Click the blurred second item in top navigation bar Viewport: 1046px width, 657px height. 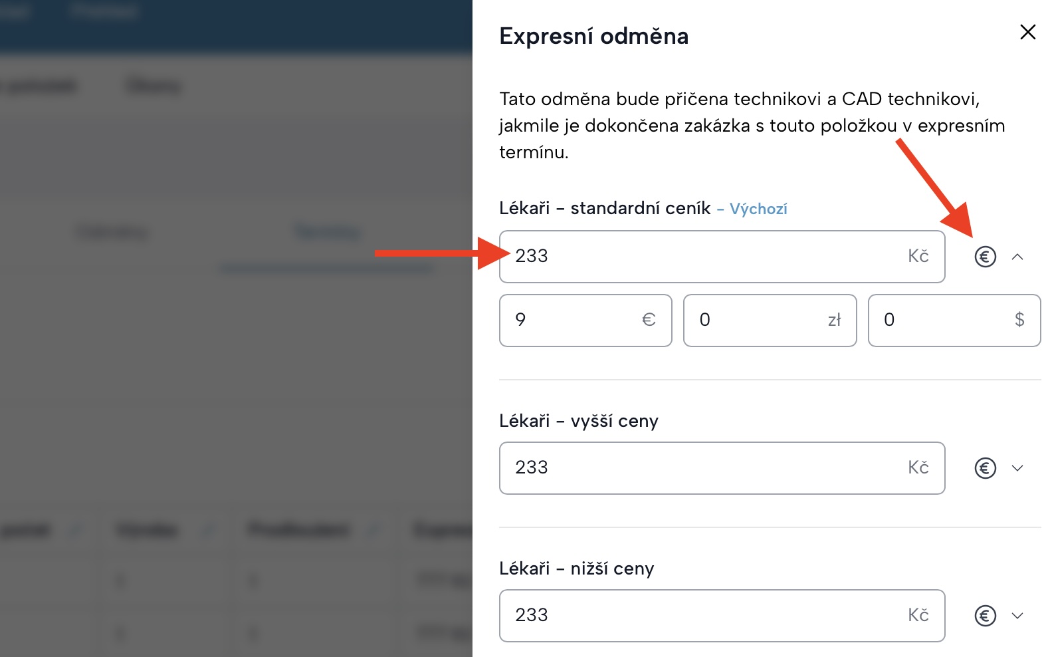[104, 11]
